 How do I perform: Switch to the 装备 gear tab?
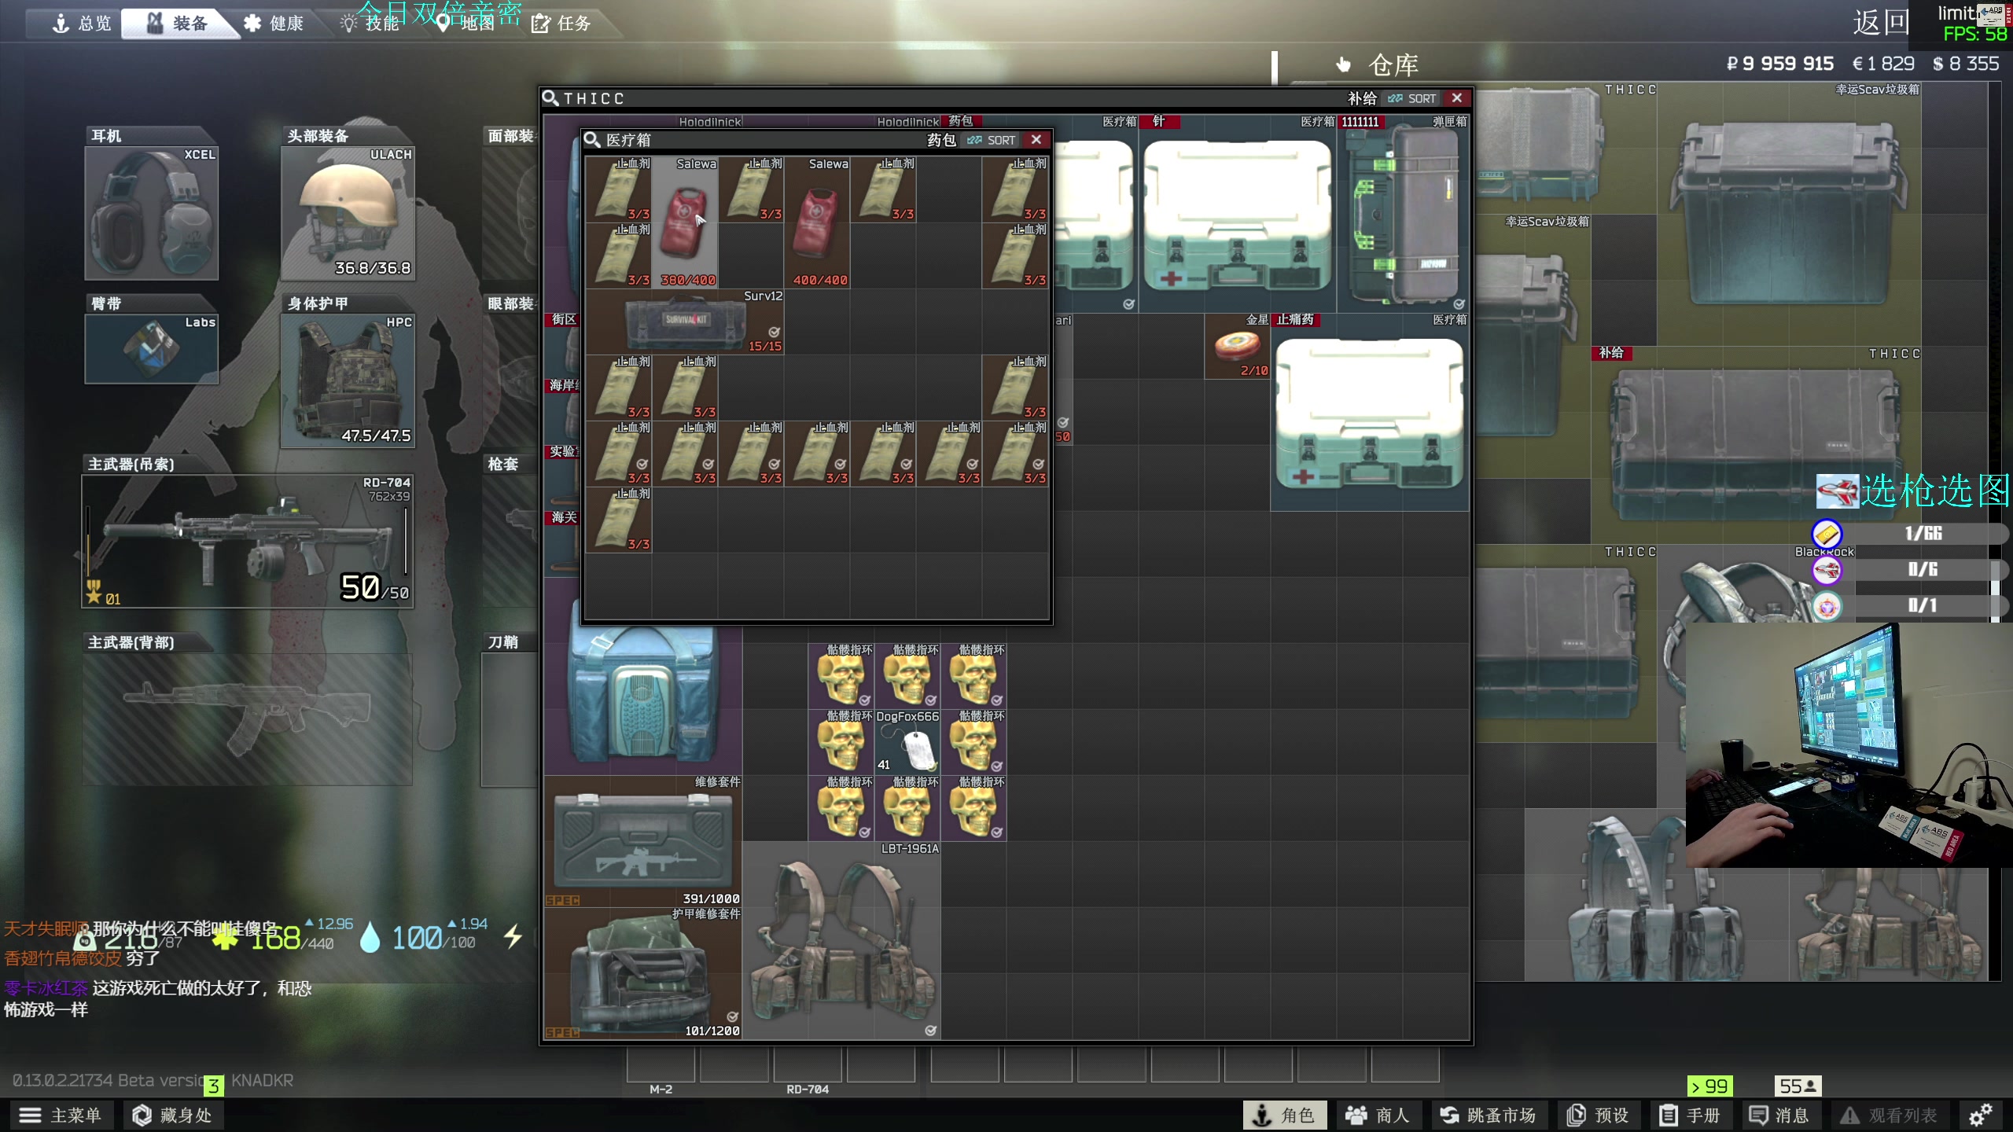click(x=178, y=23)
